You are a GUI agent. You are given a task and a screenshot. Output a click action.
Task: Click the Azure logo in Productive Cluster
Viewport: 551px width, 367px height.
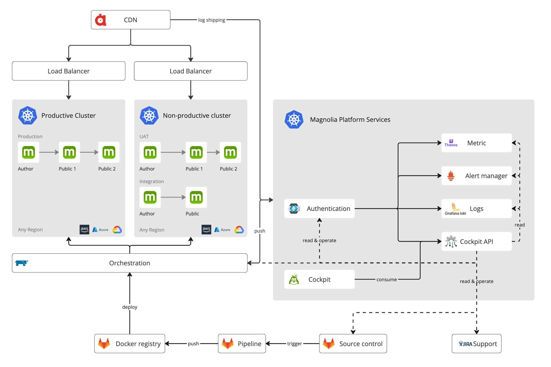(x=100, y=230)
